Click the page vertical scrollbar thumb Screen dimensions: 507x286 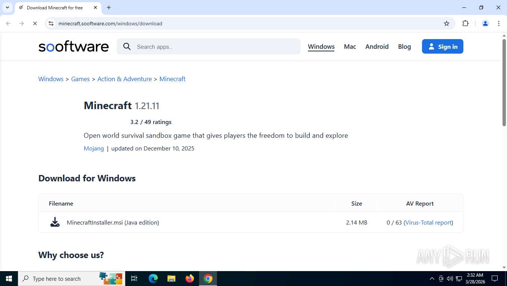click(x=504, y=83)
